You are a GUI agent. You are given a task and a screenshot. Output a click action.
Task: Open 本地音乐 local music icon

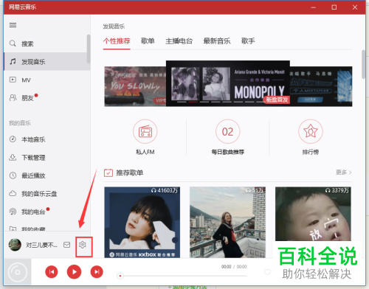[13, 139]
